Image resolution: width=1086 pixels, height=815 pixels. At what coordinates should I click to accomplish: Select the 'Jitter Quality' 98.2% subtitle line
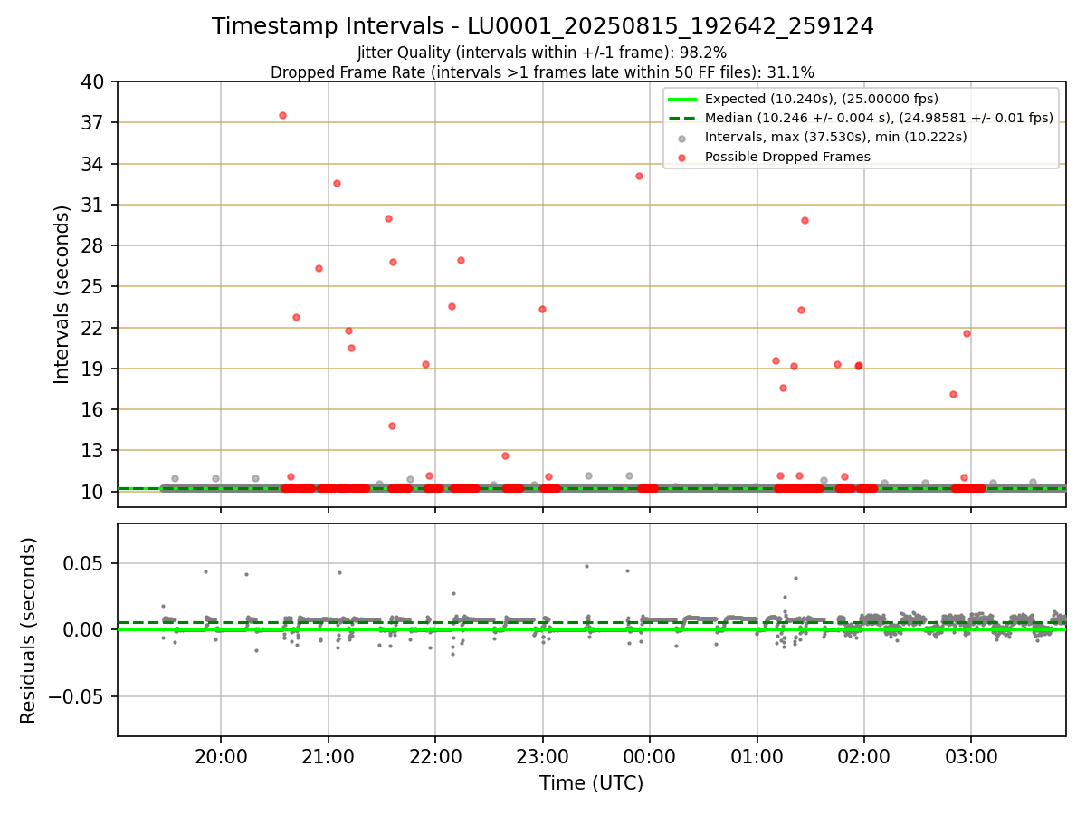[542, 53]
